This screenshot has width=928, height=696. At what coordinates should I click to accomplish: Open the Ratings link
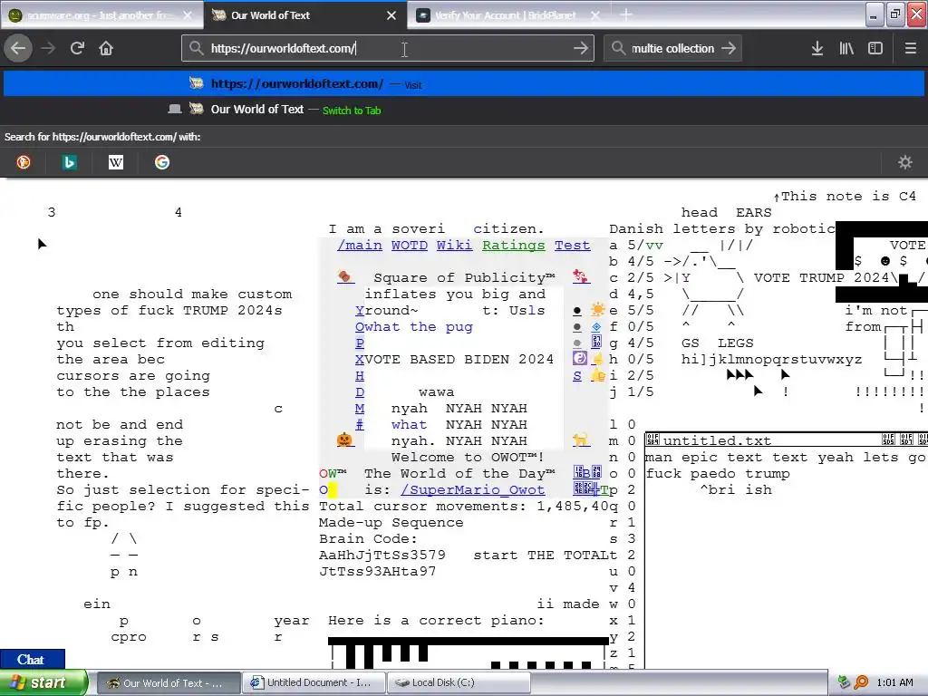[x=514, y=245]
